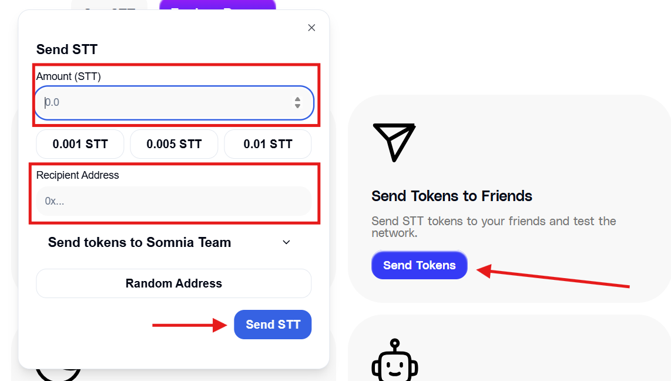Open the Send Tokens button on the Friends card

420,265
